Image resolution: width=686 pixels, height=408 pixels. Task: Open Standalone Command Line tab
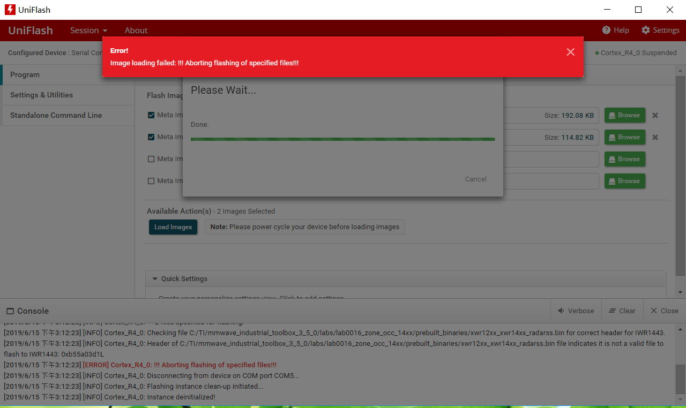(x=68, y=115)
